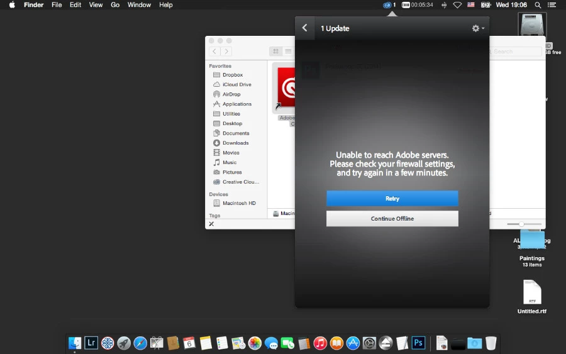This screenshot has width=566, height=354.
Task: Open System Preferences from the Dock
Action: [x=369, y=343]
